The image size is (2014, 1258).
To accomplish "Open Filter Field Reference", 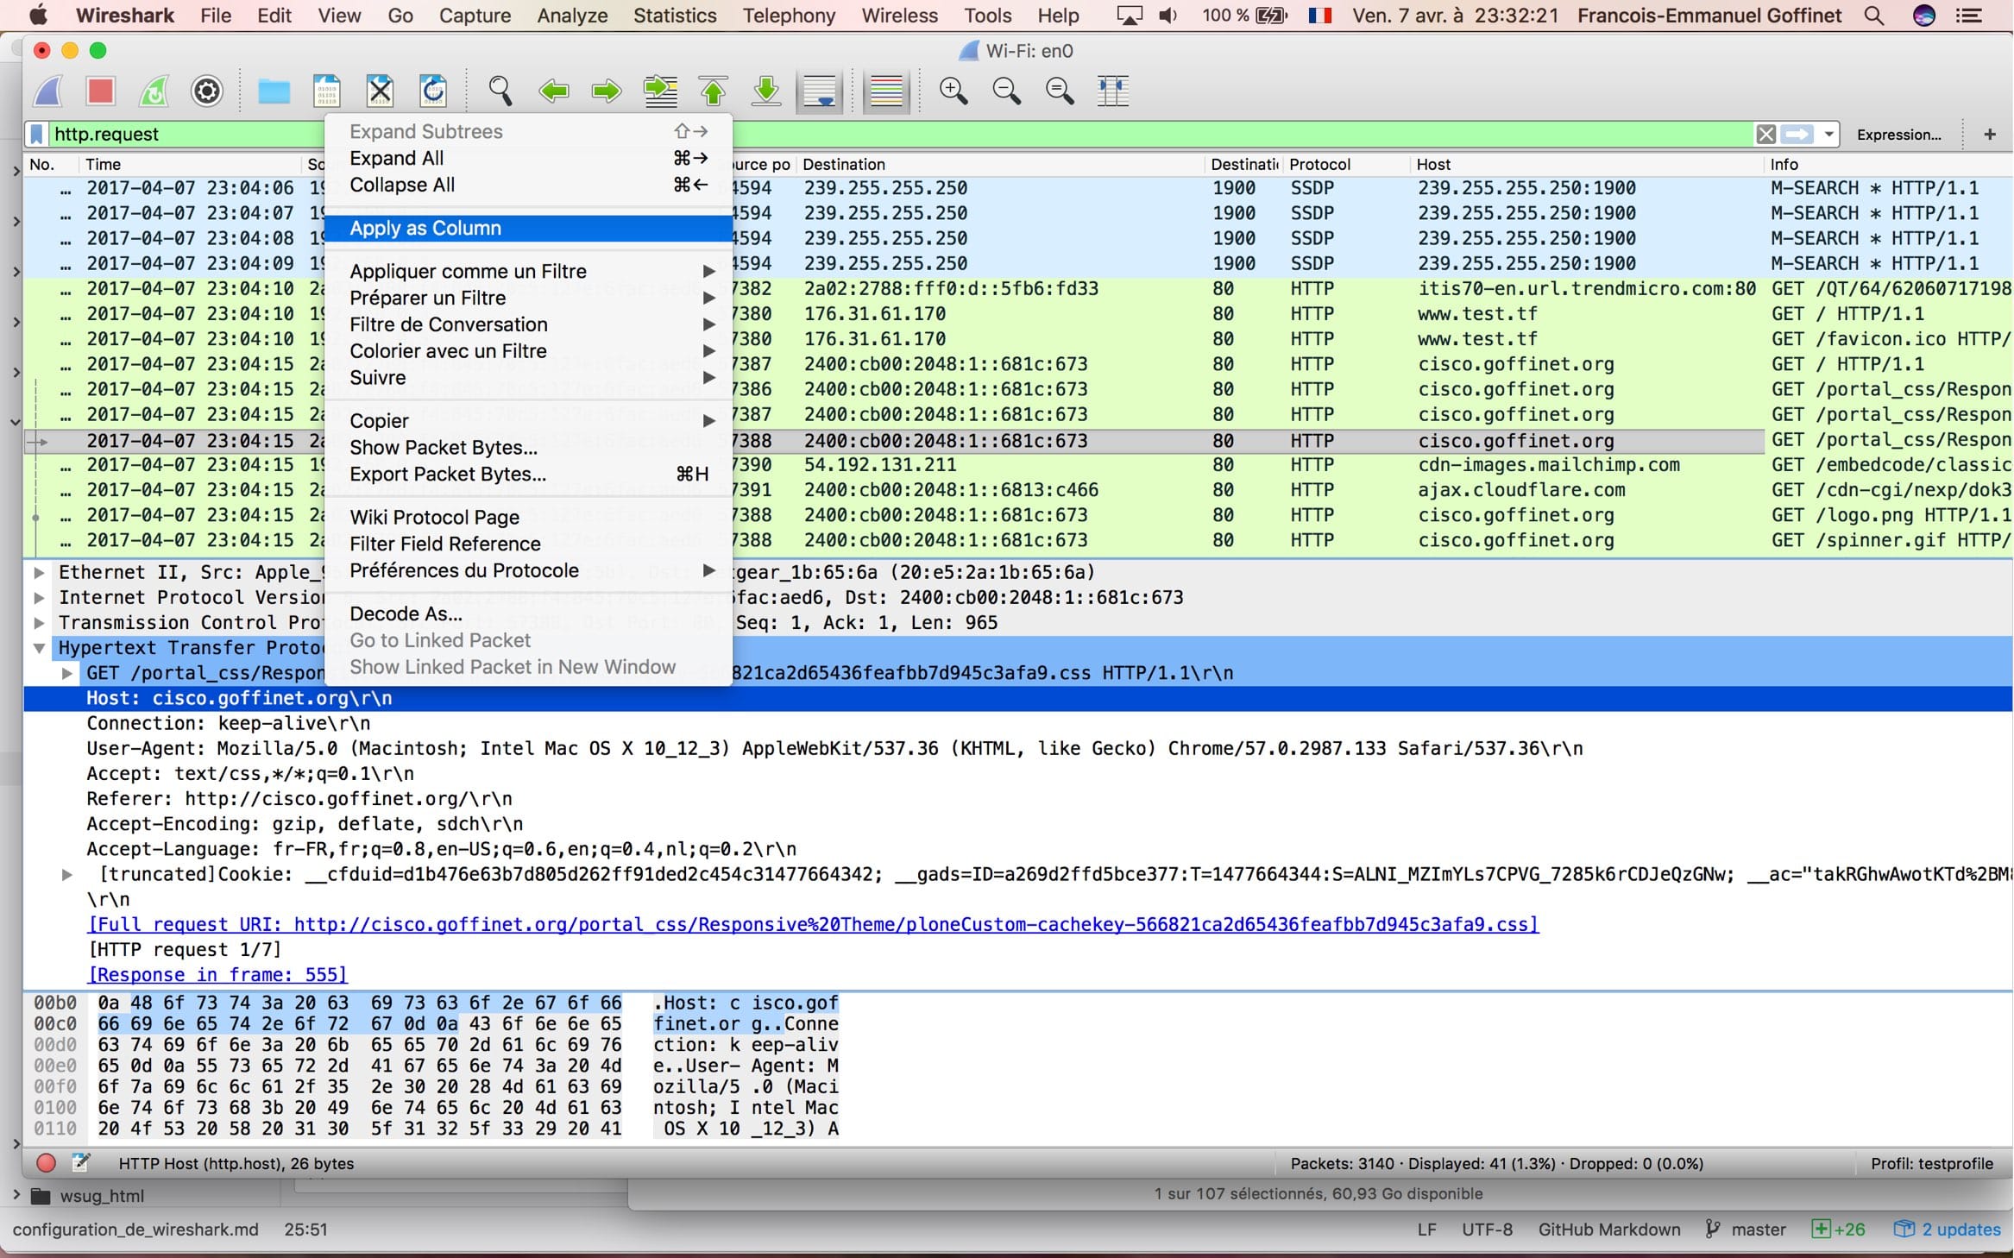I will coord(528,544).
